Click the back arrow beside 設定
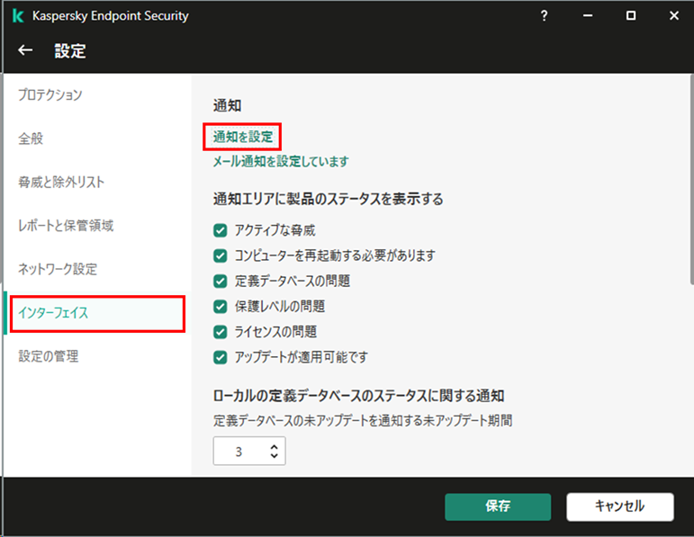694x537 pixels. (x=25, y=50)
